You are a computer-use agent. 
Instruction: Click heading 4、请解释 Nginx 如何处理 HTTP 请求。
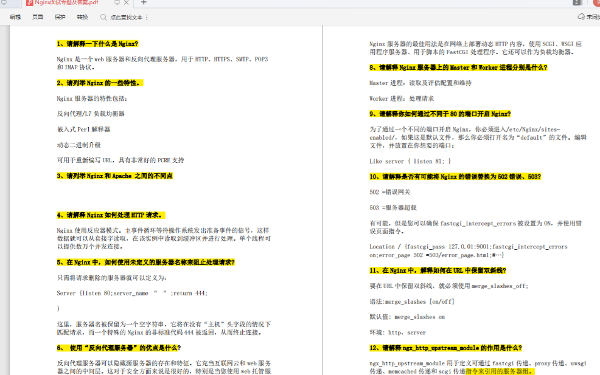[x=111, y=215]
